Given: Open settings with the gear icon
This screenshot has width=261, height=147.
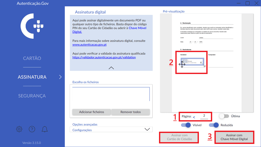Looking at the screenshot, I should coord(19,129).
